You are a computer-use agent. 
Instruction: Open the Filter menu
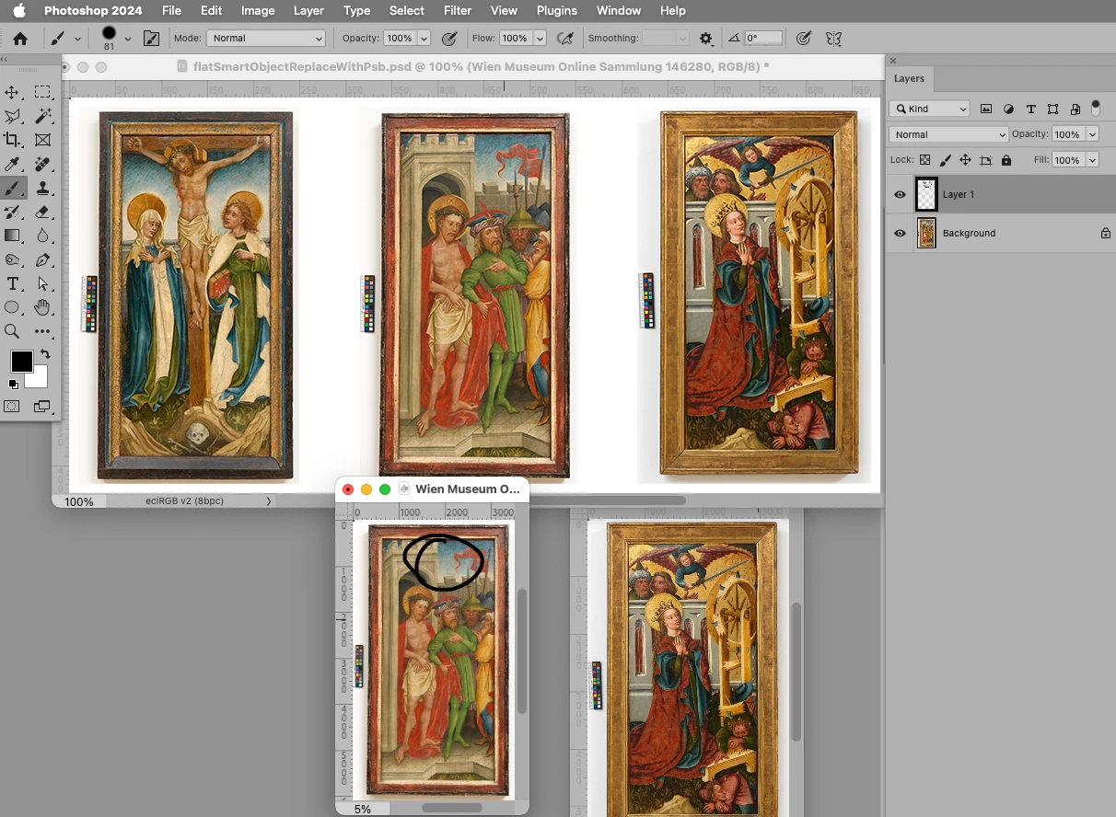pos(458,11)
